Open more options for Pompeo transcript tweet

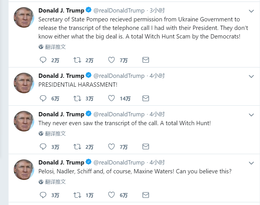point(251,11)
